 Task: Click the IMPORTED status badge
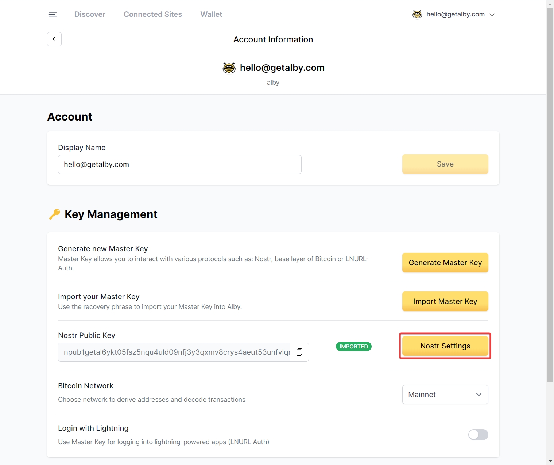[x=353, y=346]
